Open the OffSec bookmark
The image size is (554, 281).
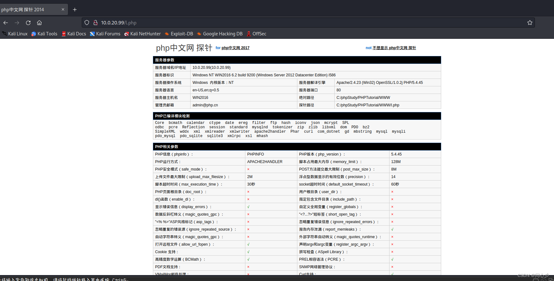click(x=256, y=34)
